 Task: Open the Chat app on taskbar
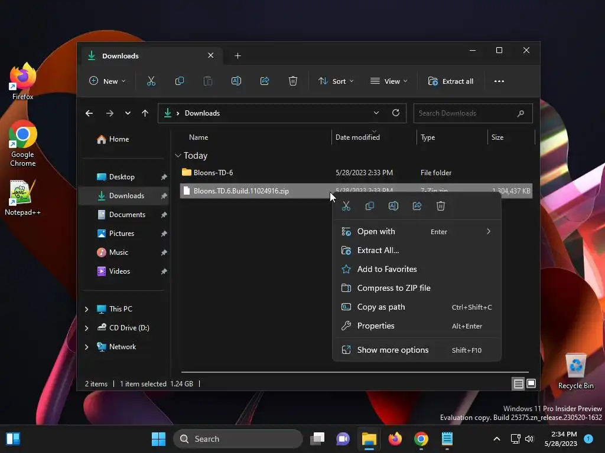click(x=343, y=439)
